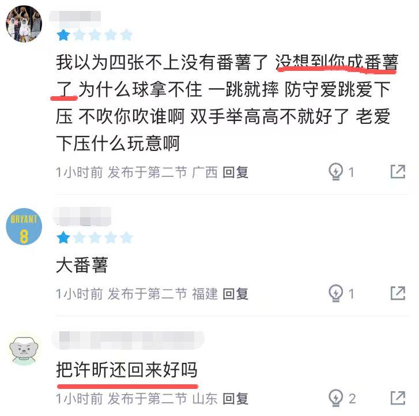Reply to the 福建 comment via 回复
The height and width of the screenshot is (416, 419).
[235, 294]
